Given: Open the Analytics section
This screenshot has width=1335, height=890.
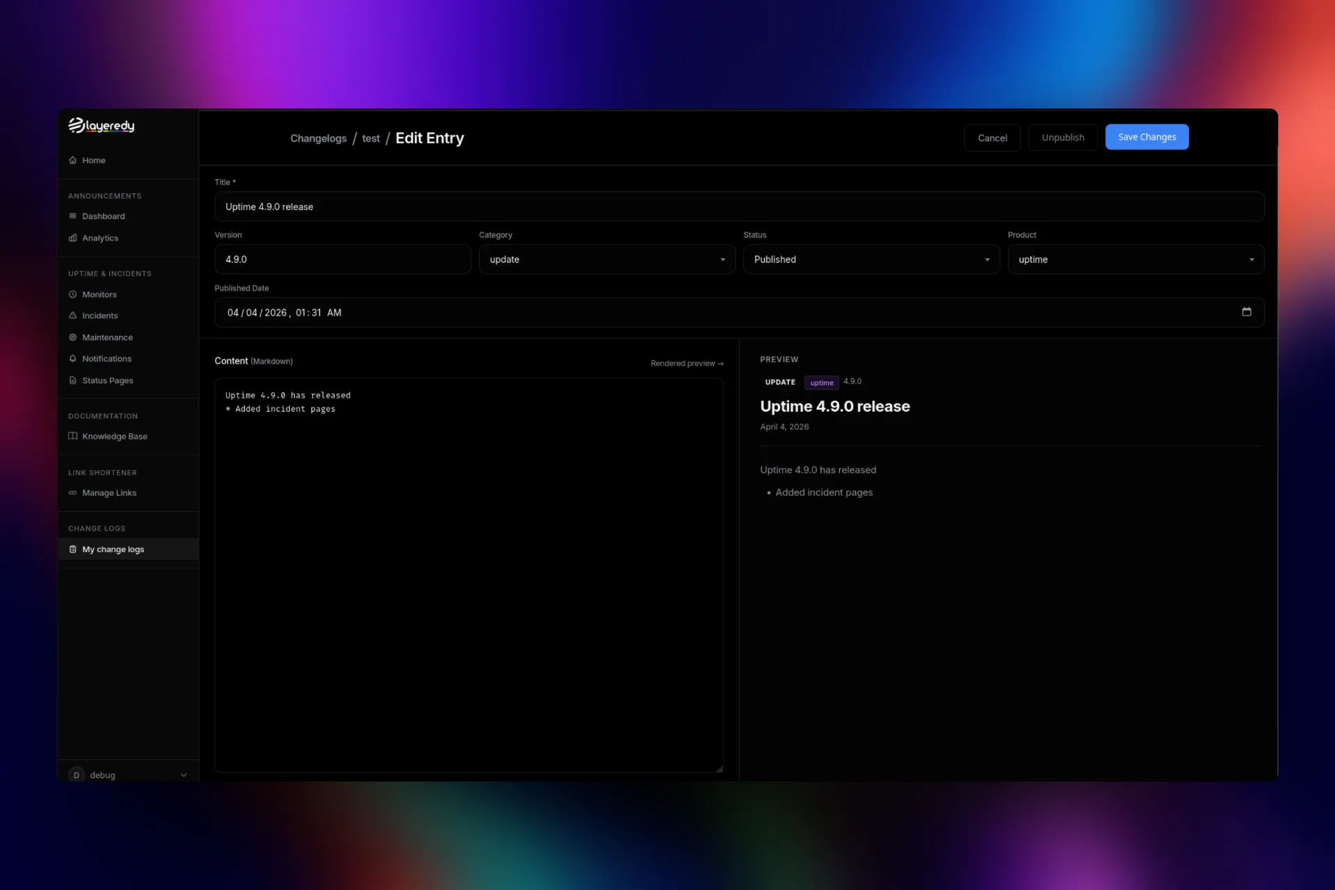Looking at the screenshot, I should pyautogui.click(x=100, y=238).
